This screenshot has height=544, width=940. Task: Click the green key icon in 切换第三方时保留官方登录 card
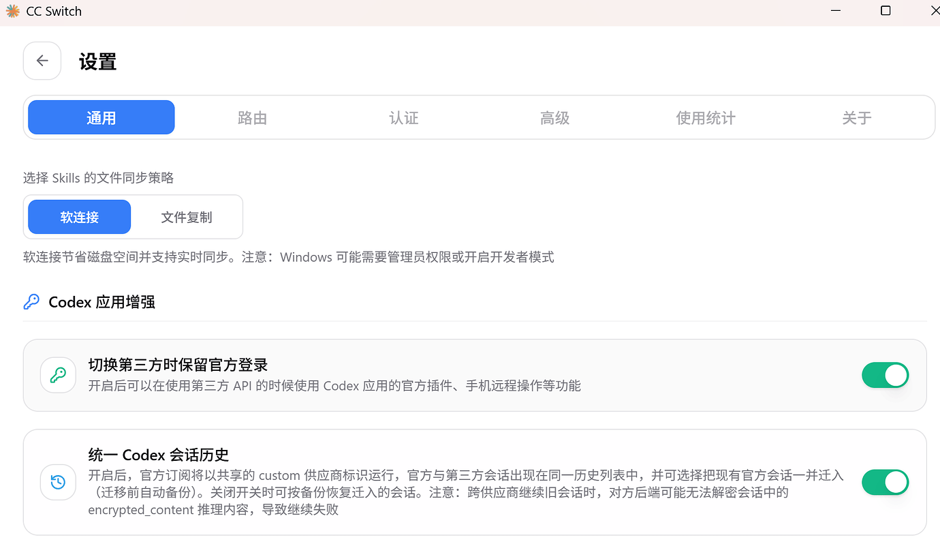point(58,375)
